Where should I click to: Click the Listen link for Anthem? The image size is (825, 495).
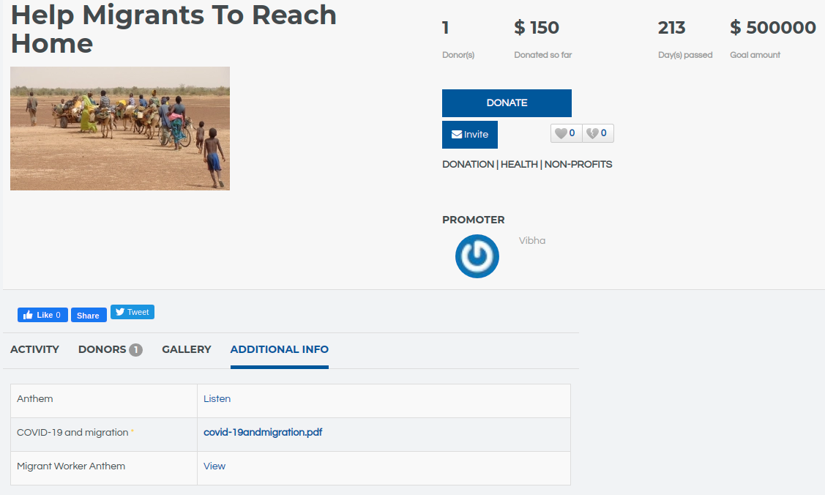(x=217, y=399)
